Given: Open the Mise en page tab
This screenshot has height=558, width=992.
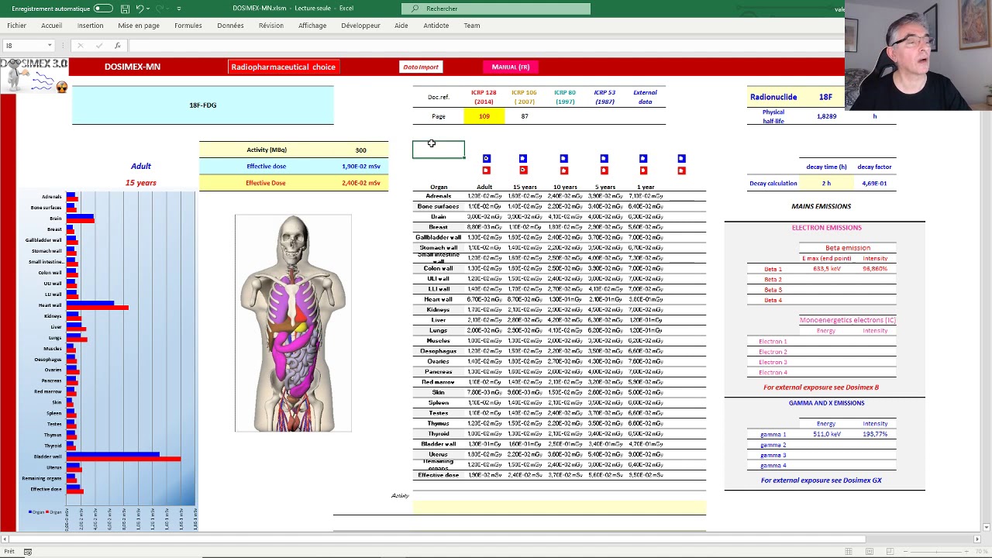Looking at the screenshot, I should pyautogui.click(x=139, y=26).
